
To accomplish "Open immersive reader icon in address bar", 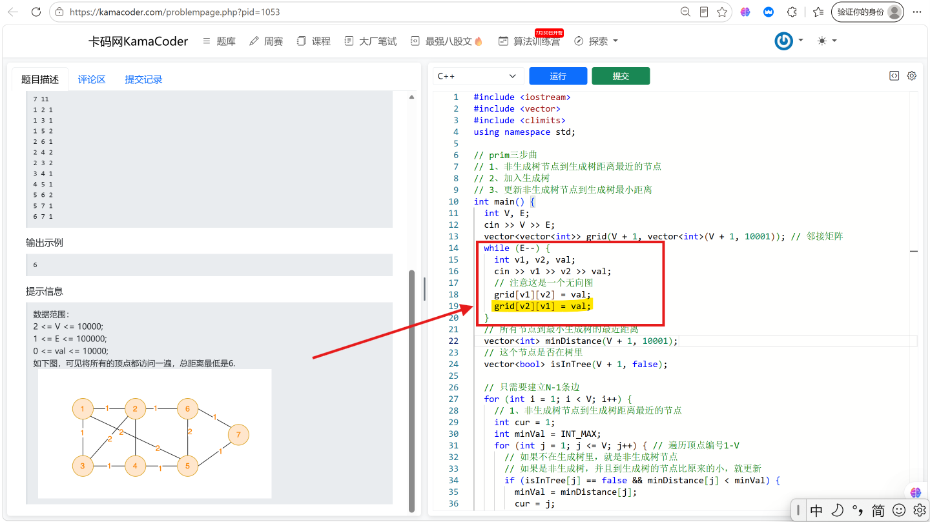I will click(x=704, y=12).
